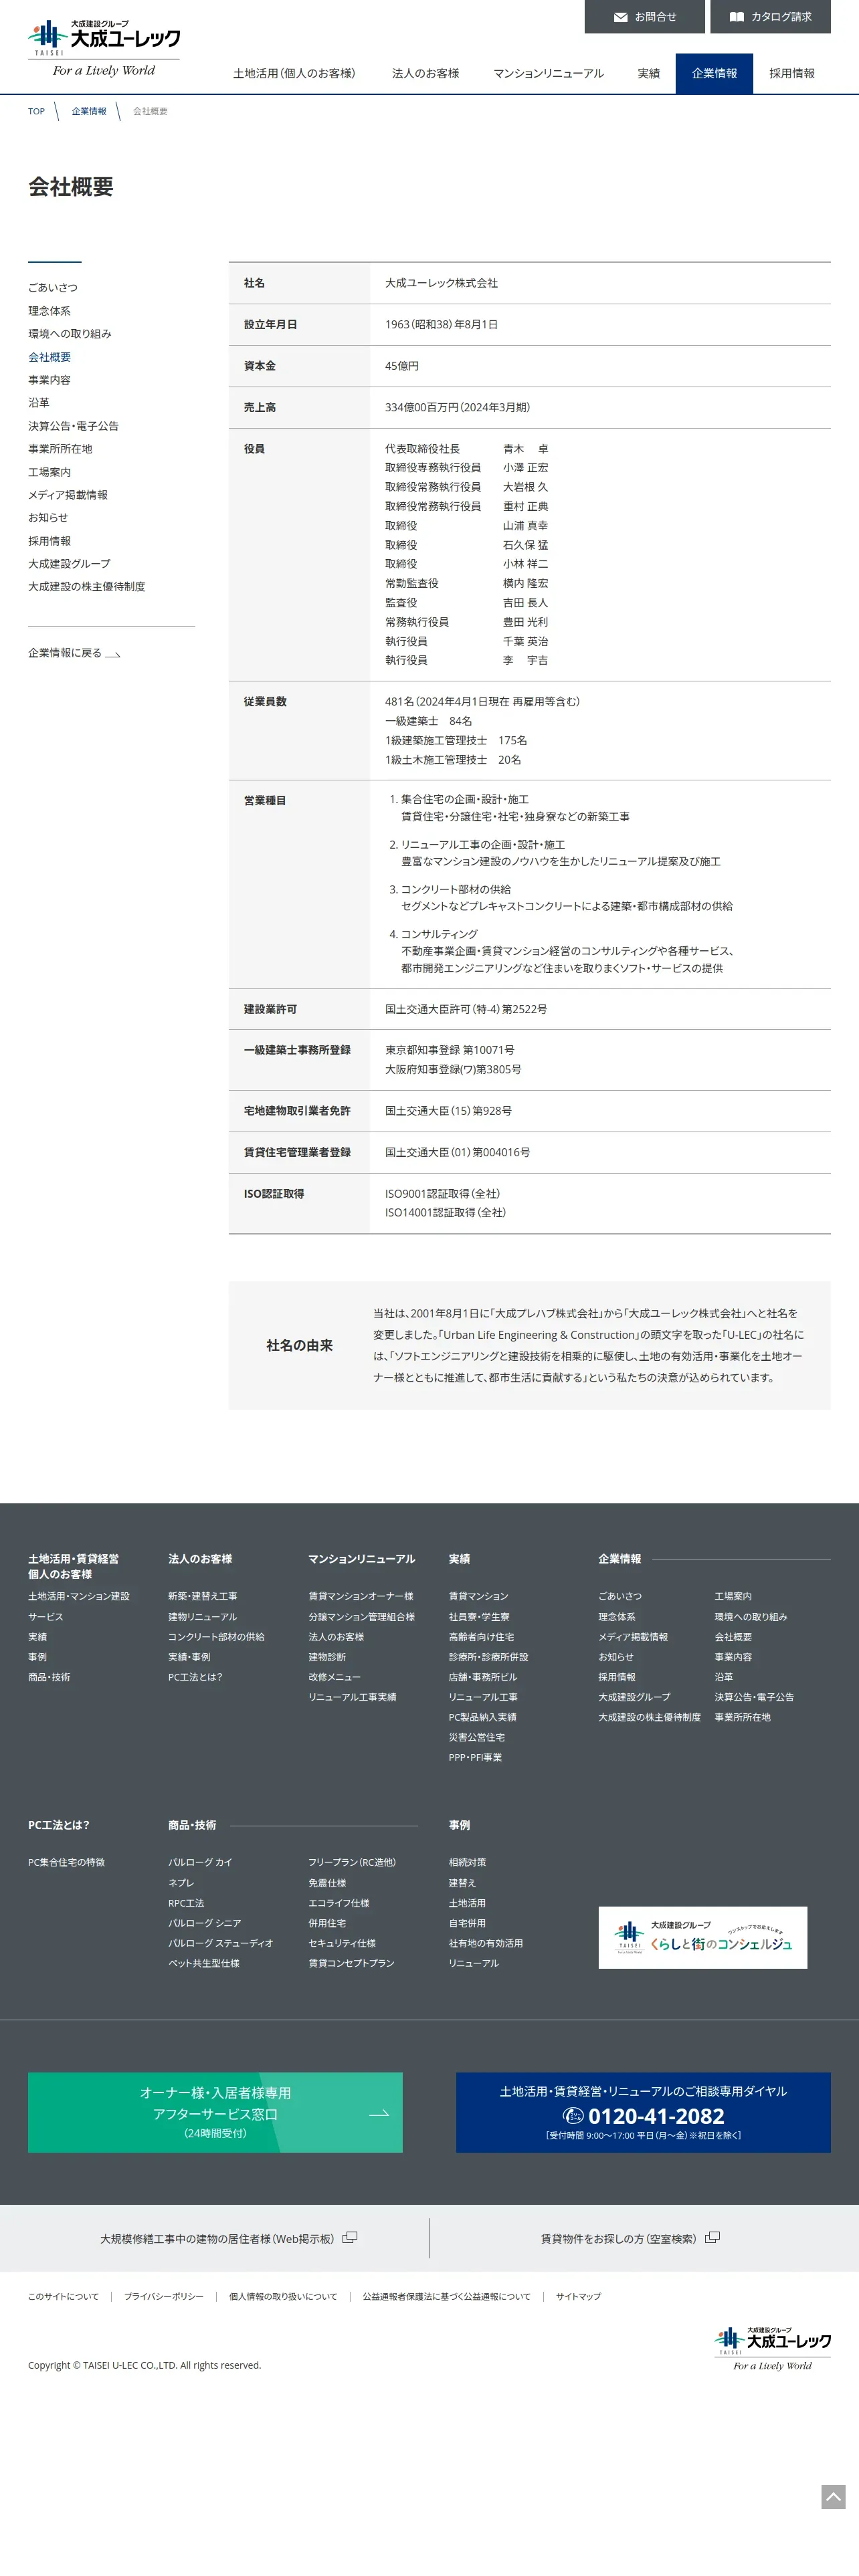The height and width of the screenshot is (2576, 859).
Task: Click このサイトについて footer link
Action: 63,2297
